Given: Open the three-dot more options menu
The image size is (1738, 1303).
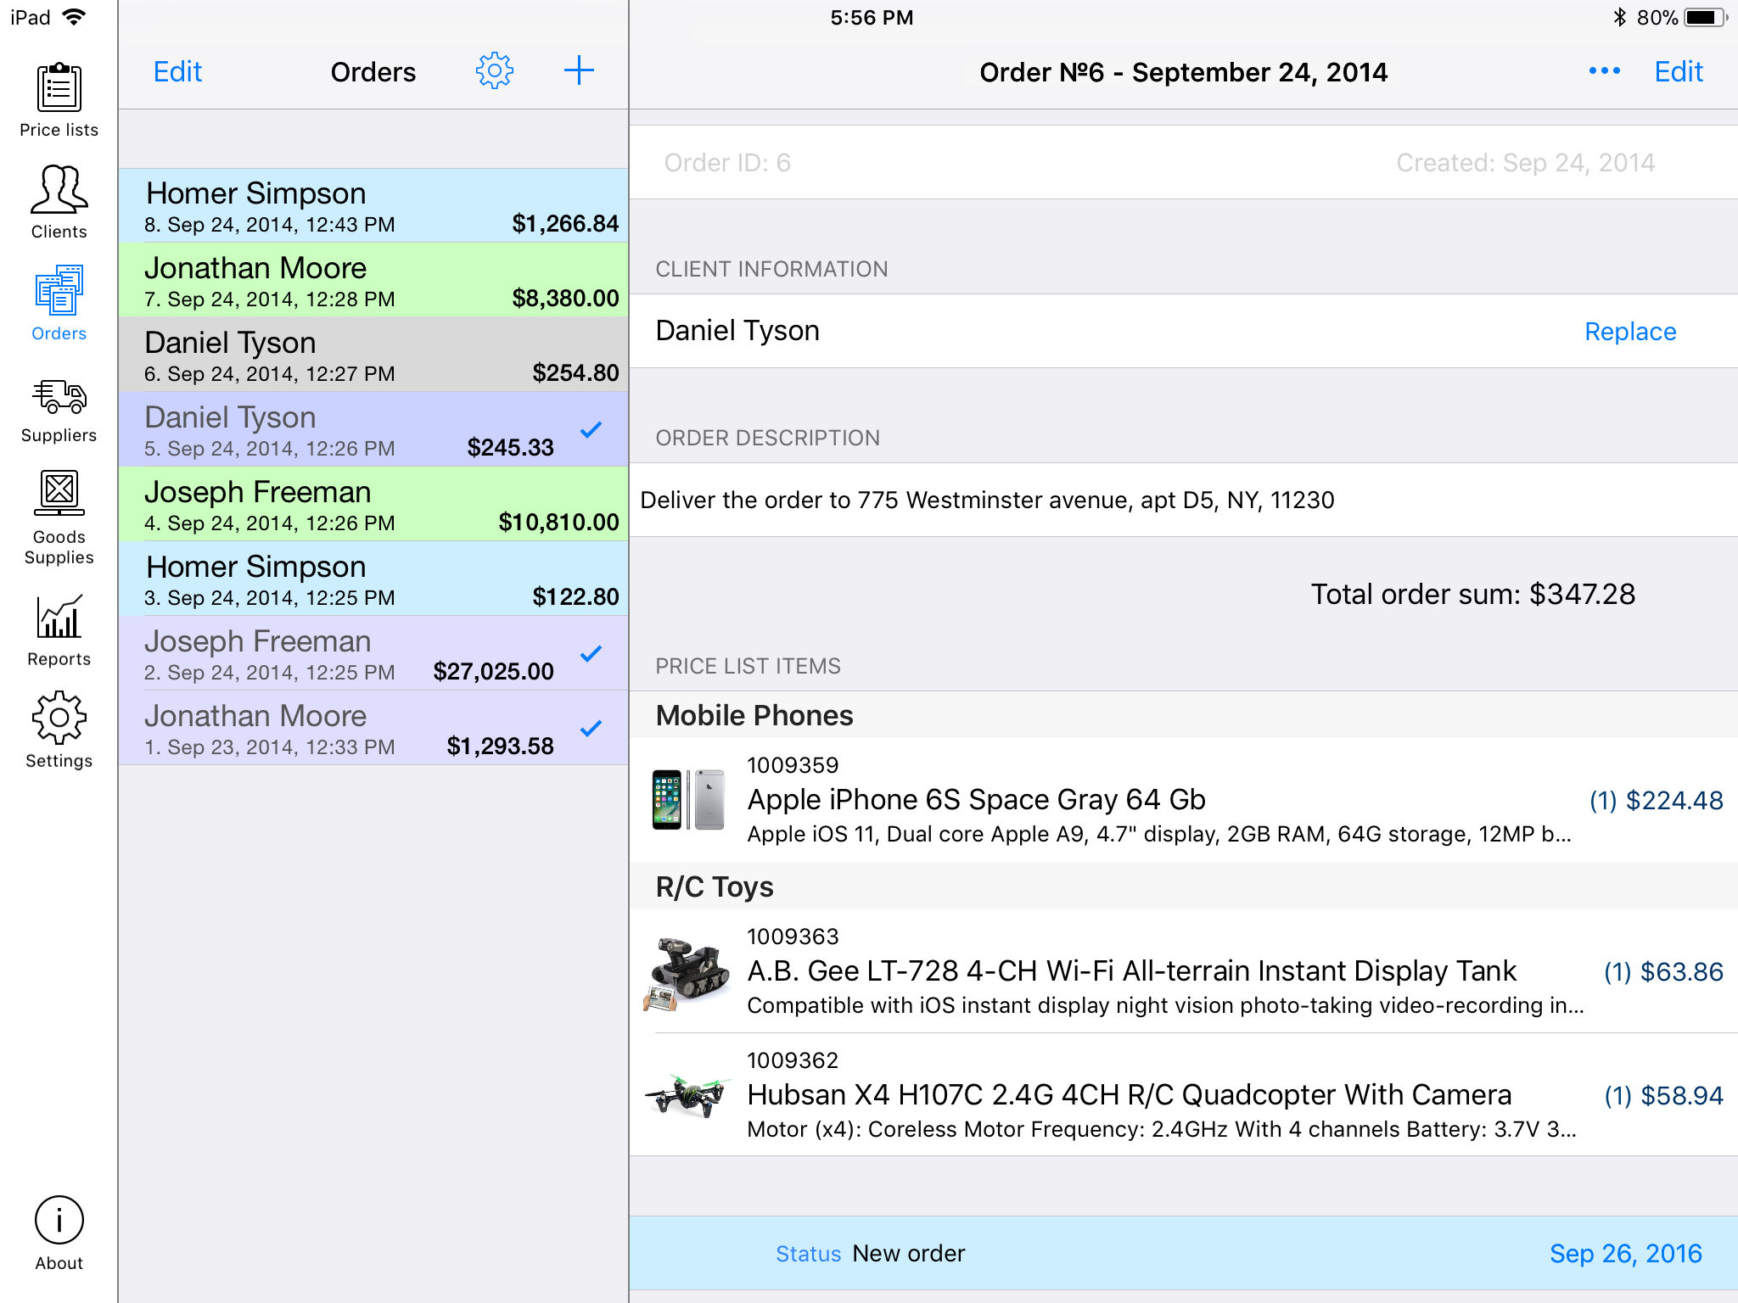Looking at the screenshot, I should [1604, 71].
